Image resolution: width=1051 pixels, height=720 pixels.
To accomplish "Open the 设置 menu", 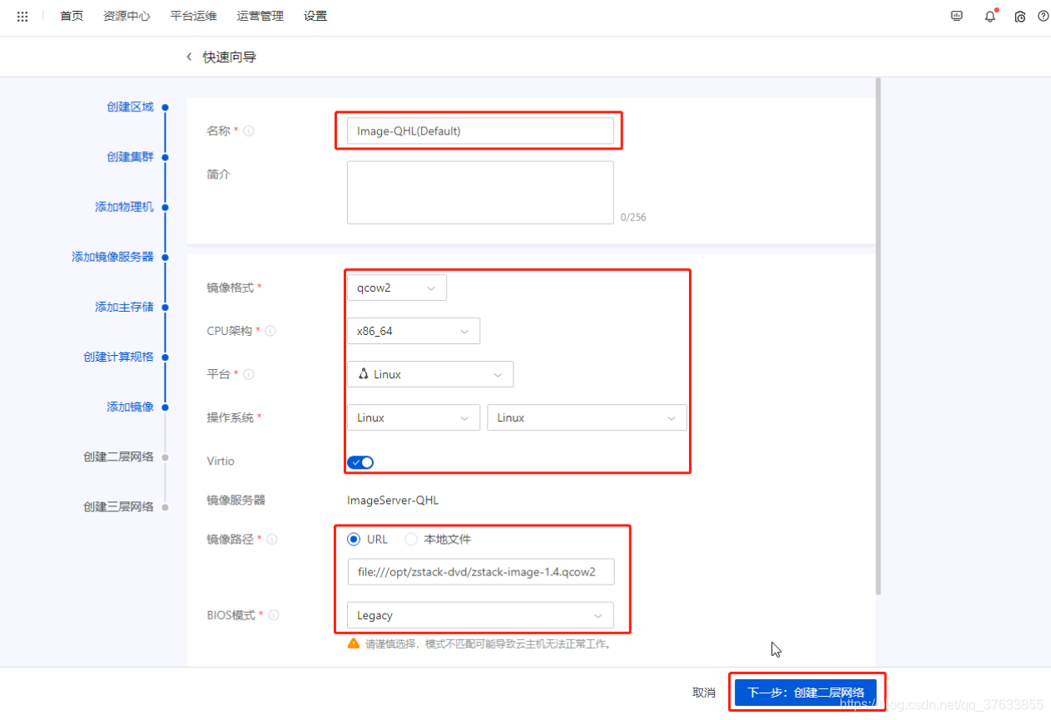I will click(315, 16).
